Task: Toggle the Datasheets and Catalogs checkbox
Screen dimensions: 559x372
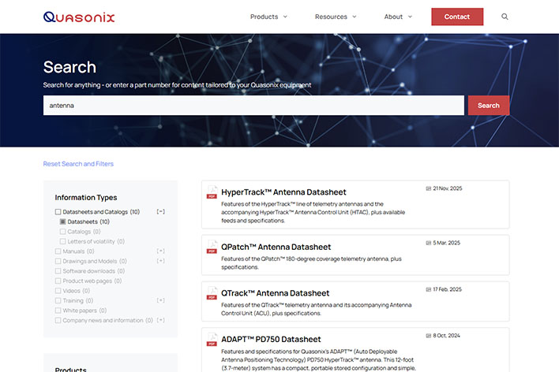Action: 58,212
